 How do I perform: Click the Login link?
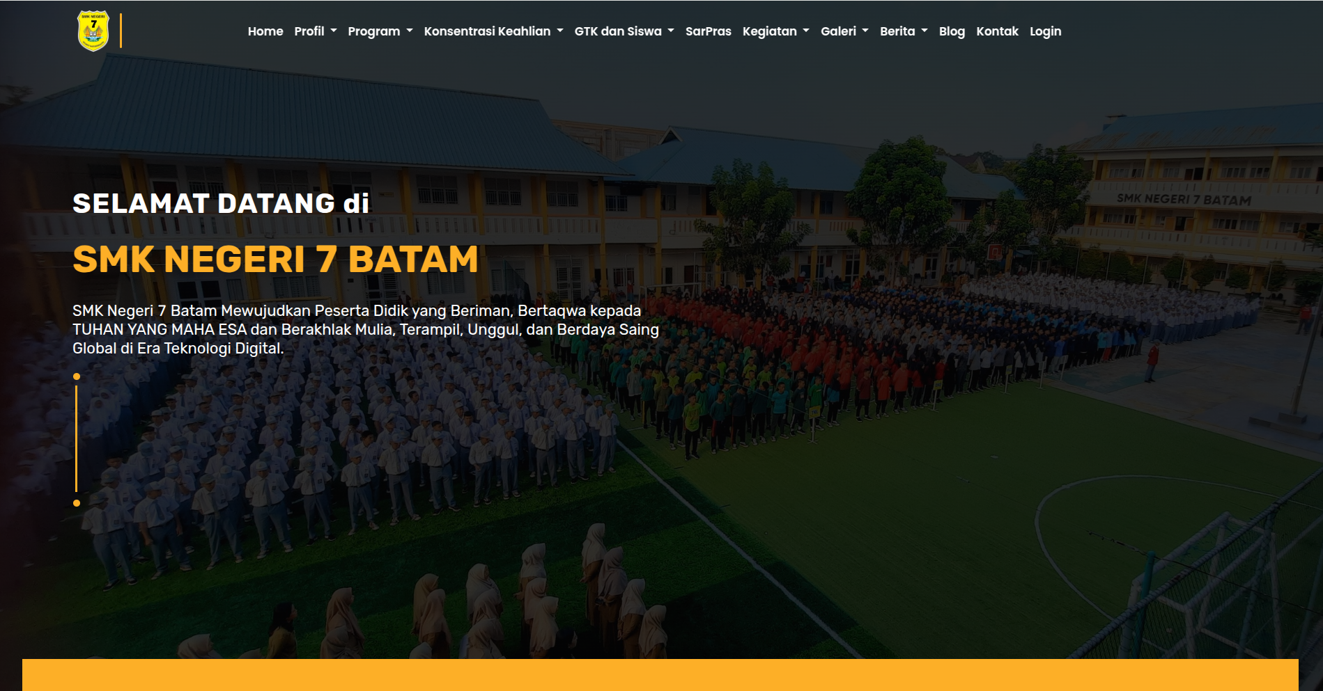[x=1045, y=31]
